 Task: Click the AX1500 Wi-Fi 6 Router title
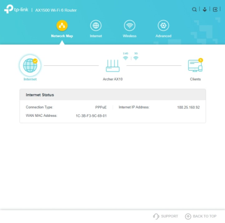pos(56,10)
